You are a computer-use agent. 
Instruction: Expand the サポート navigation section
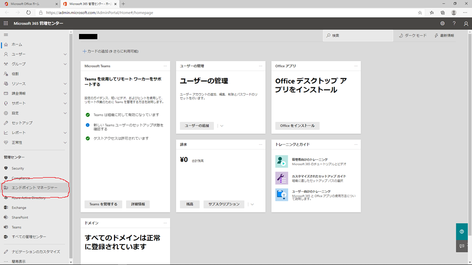pyautogui.click(x=65, y=103)
